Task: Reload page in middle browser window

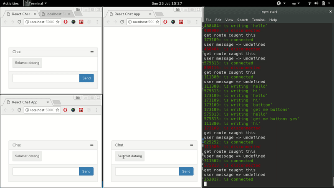Action: click(122, 22)
